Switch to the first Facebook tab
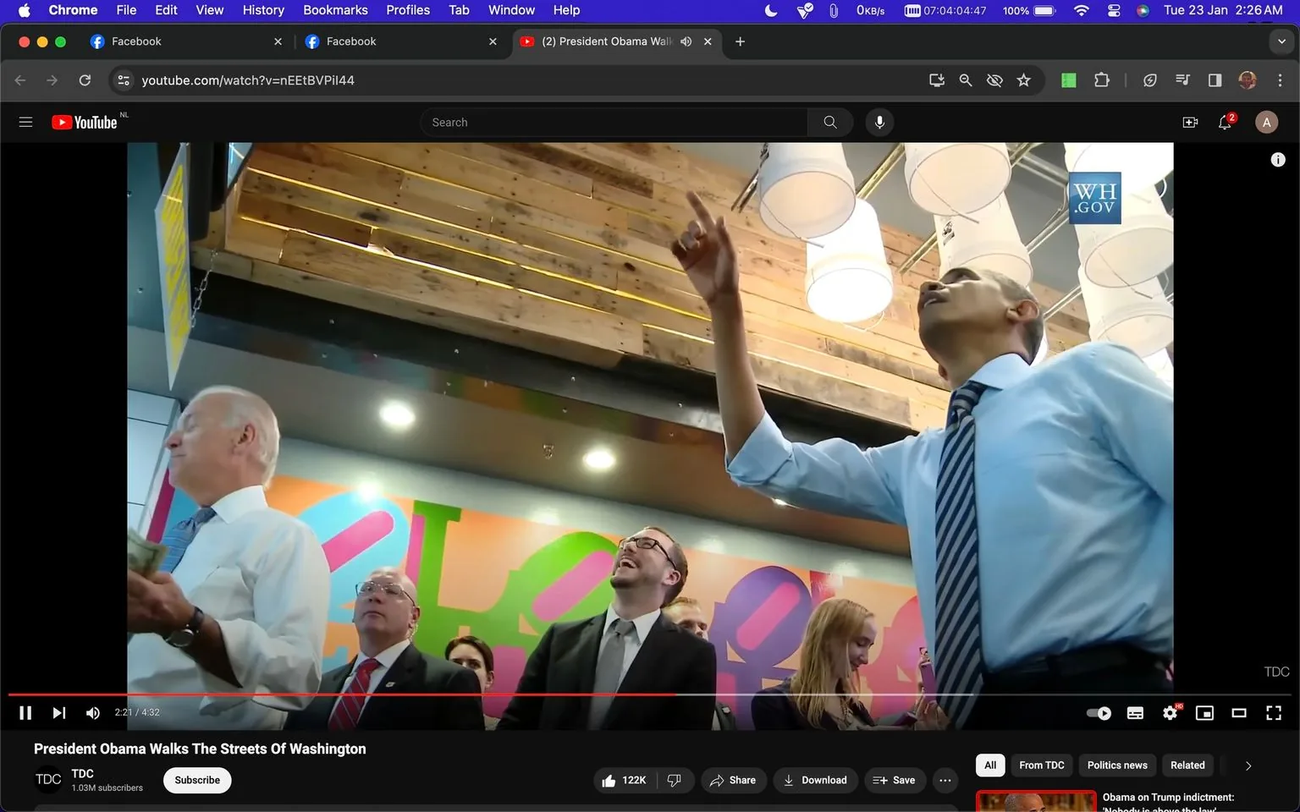 pos(169,41)
